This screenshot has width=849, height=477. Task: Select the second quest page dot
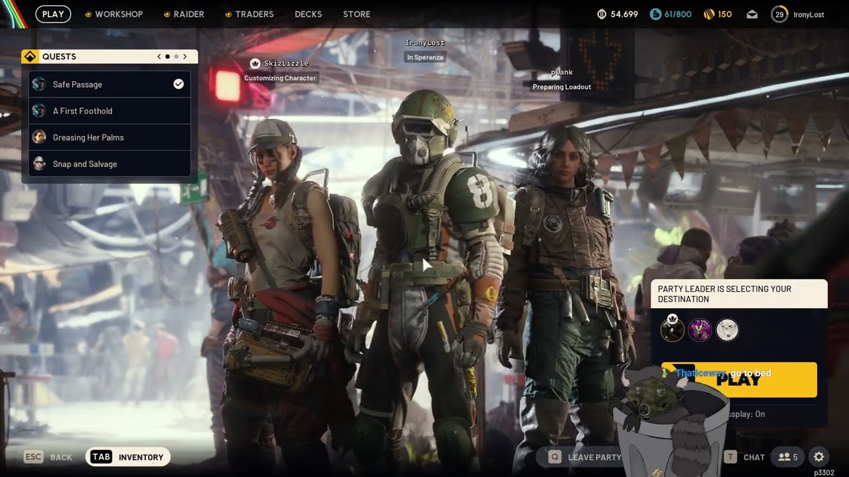click(x=176, y=56)
